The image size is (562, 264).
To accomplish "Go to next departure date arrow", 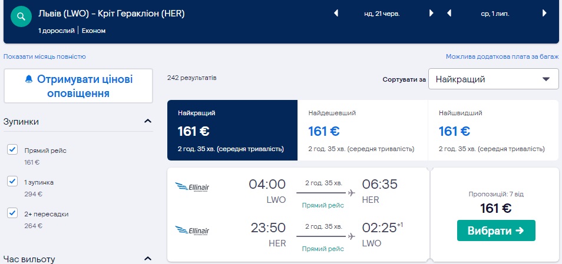I will [x=431, y=14].
